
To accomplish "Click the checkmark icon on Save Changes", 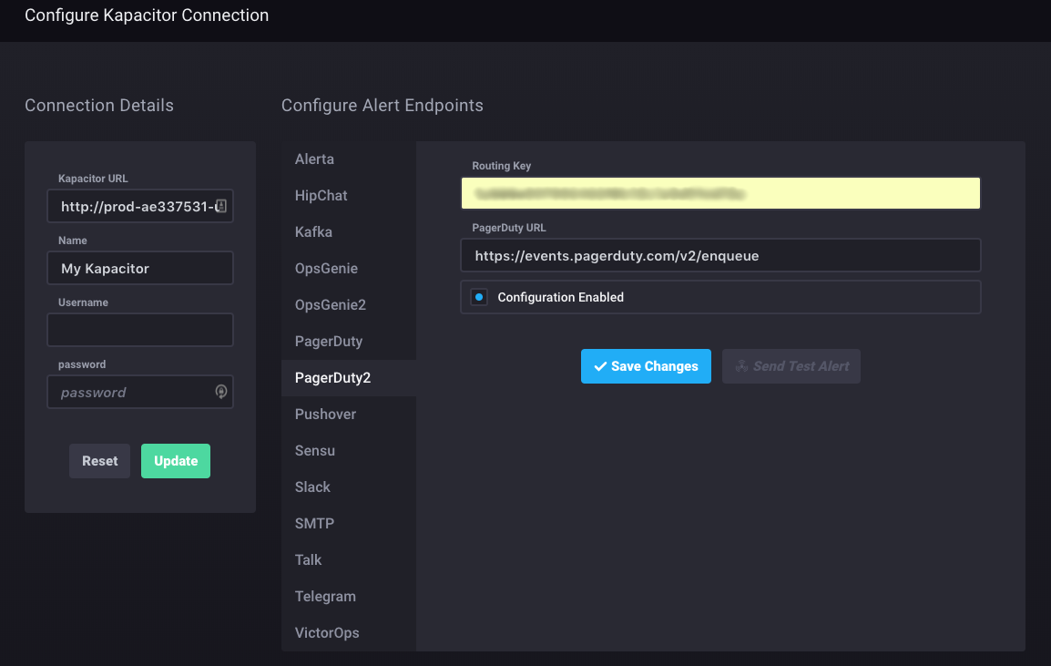I will [600, 365].
